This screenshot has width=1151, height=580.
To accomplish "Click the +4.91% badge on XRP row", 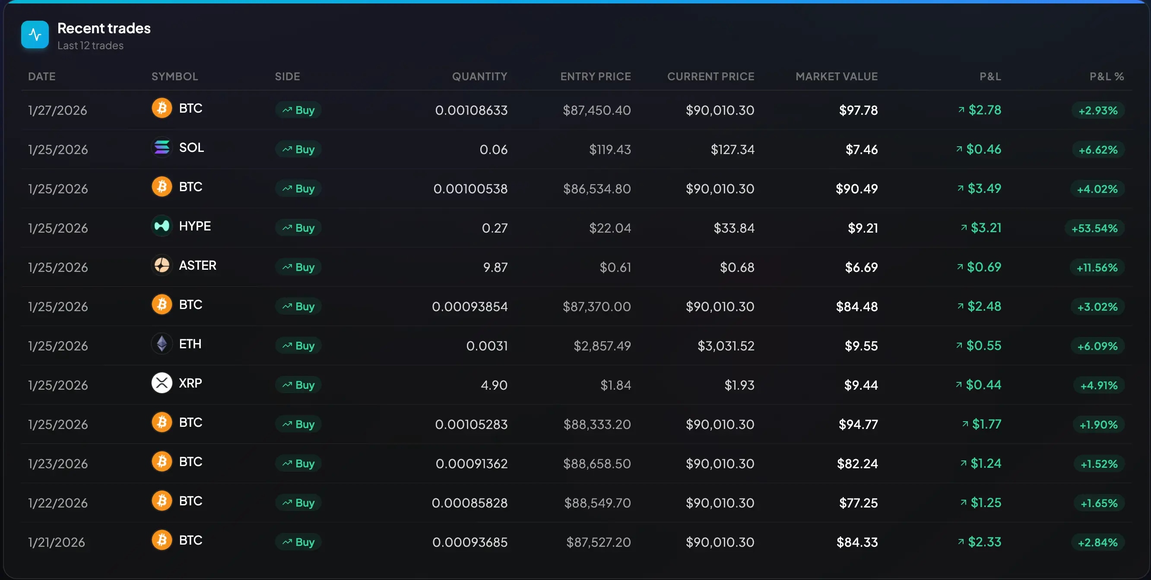I will pyautogui.click(x=1099, y=385).
